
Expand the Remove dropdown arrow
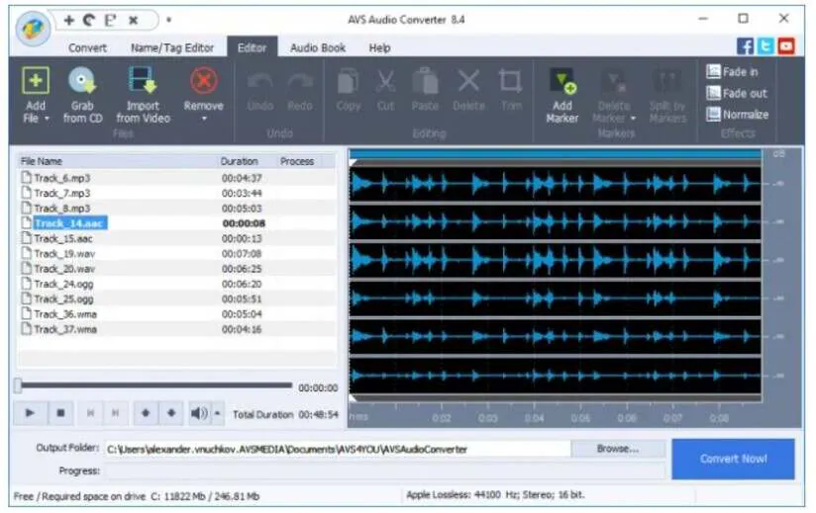coord(204,119)
